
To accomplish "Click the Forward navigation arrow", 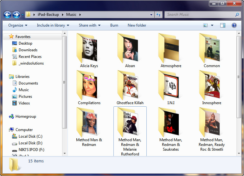I will pos(16,15).
